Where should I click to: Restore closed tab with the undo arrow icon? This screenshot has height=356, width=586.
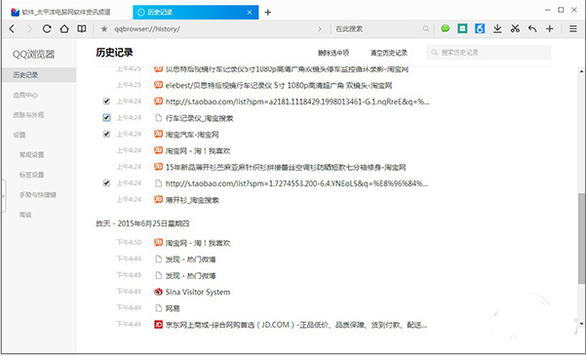532,29
